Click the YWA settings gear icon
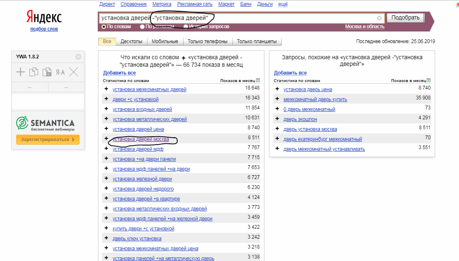 click(78, 57)
